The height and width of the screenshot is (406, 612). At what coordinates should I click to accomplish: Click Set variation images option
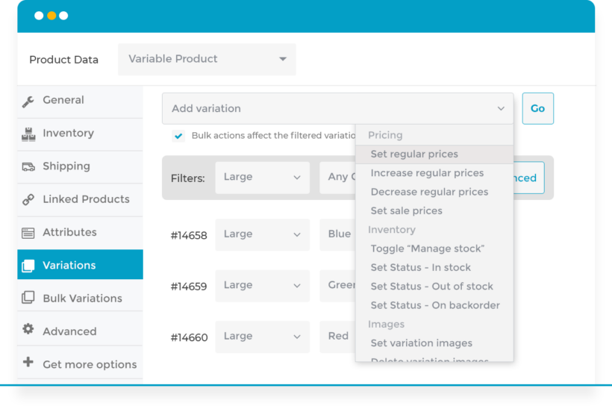point(421,343)
